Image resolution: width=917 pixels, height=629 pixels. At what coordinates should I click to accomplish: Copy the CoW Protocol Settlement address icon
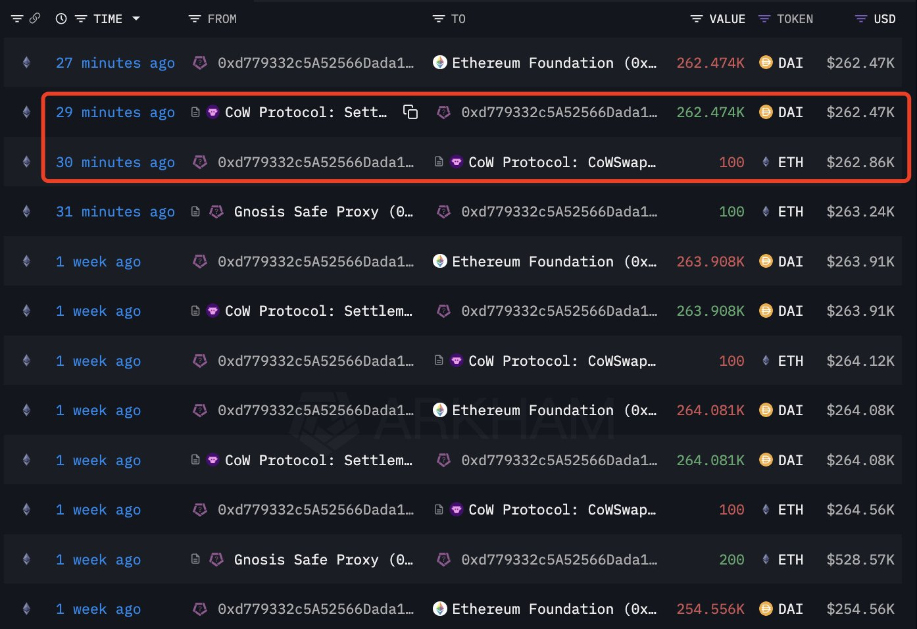click(410, 113)
